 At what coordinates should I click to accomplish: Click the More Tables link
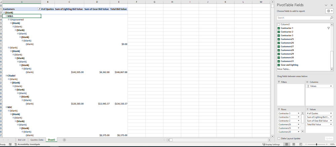tap(284, 69)
